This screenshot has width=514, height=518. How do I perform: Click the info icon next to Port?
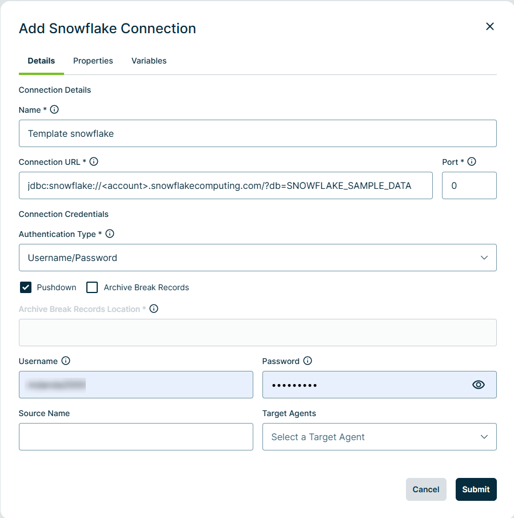pyautogui.click(x=472, y=161)
